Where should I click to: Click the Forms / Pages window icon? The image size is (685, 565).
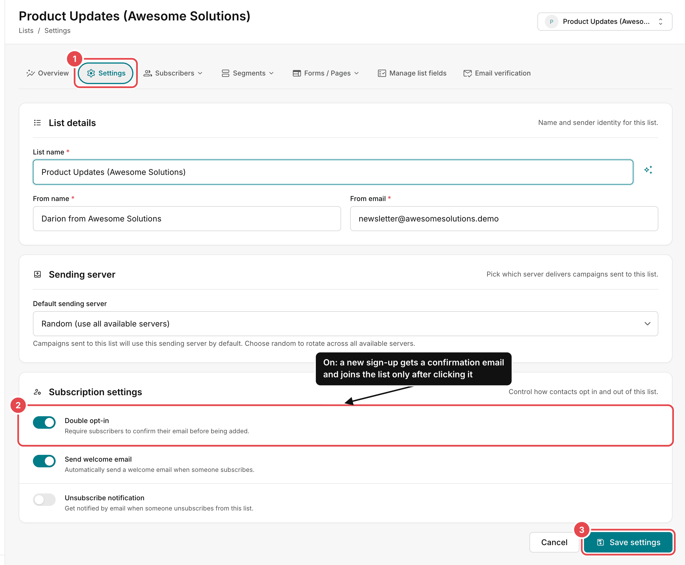[x=297, y=73]
